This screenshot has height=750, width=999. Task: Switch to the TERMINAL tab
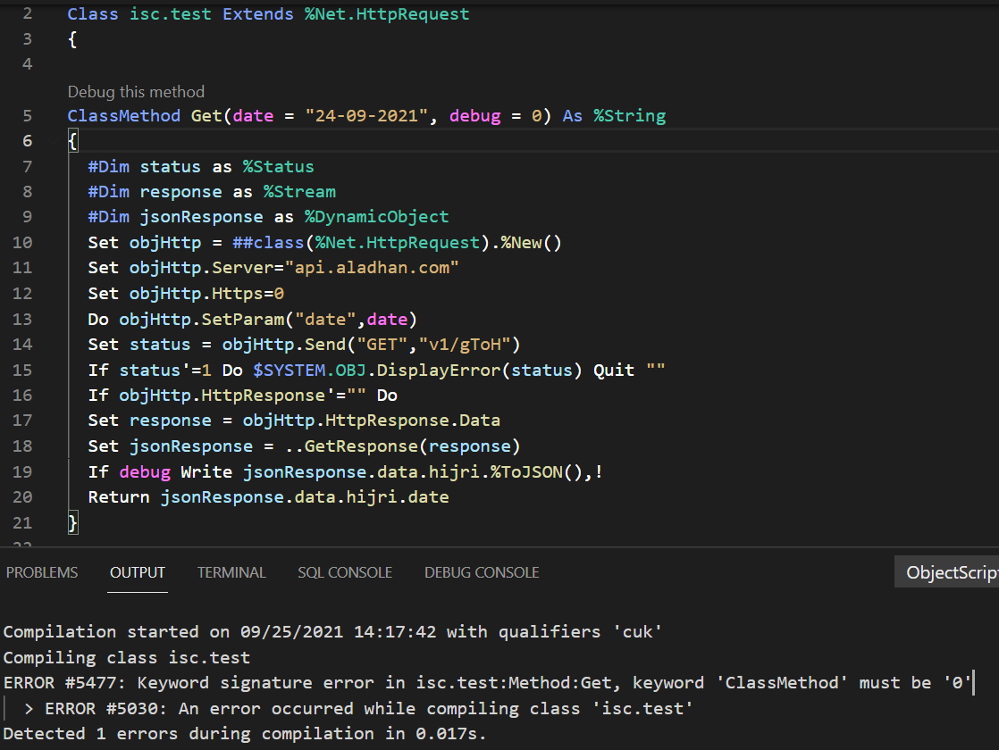click(x=231, y=572)
